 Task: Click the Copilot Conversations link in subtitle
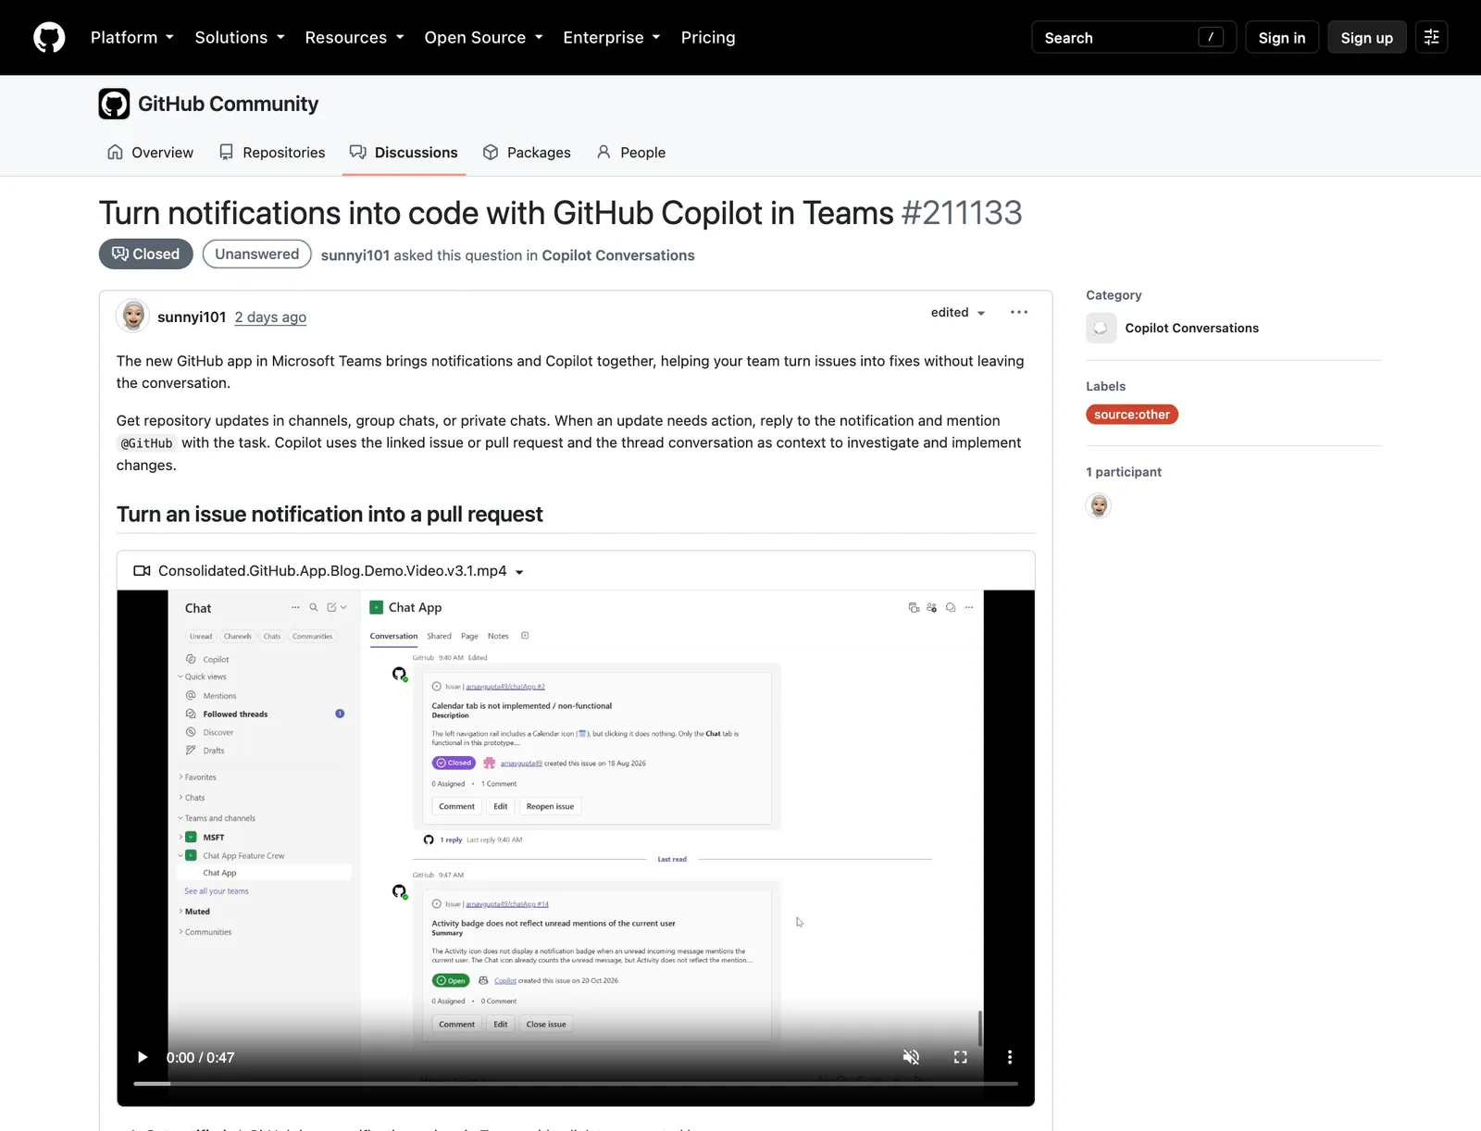[618, 255]
